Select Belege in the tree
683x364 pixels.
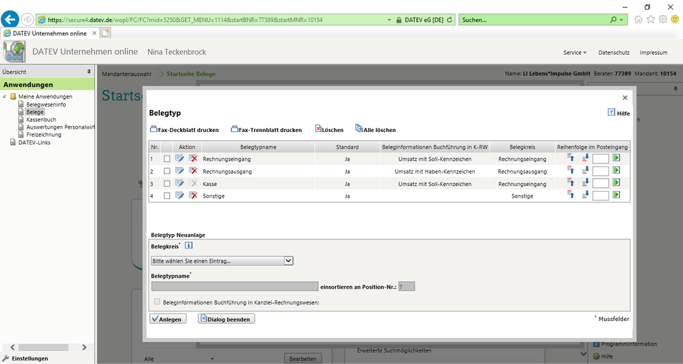click(x=35, y=112)
